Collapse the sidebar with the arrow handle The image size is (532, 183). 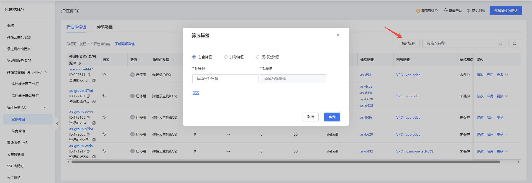(x=57, y=123)
